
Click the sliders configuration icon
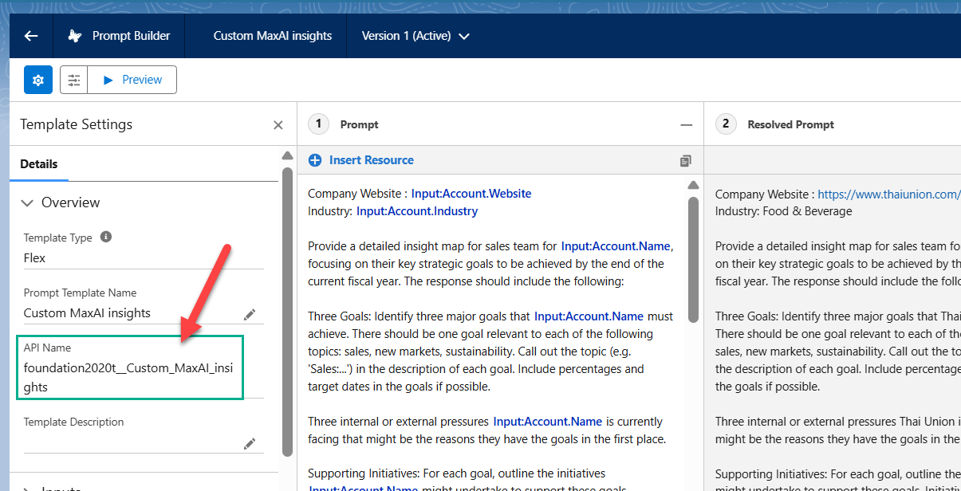pyautogui.click(x=74, y=80)
